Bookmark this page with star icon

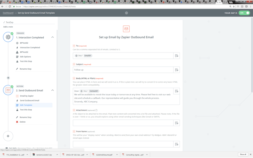click(234, 7)
